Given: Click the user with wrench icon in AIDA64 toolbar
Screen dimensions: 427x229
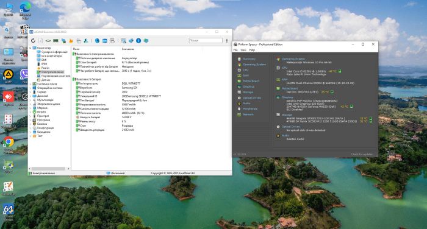Looking at the screenshot, I should [86, 41].
